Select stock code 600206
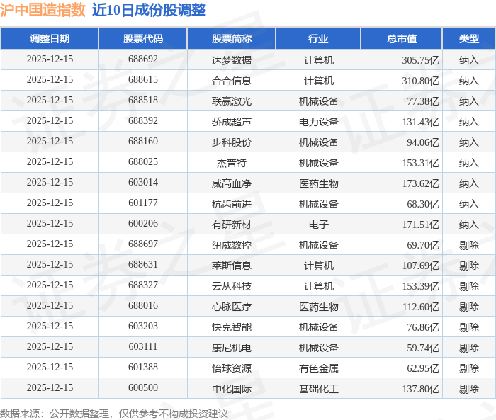The image size is (496, 420). pyautogui.click(x=143, y=224)
